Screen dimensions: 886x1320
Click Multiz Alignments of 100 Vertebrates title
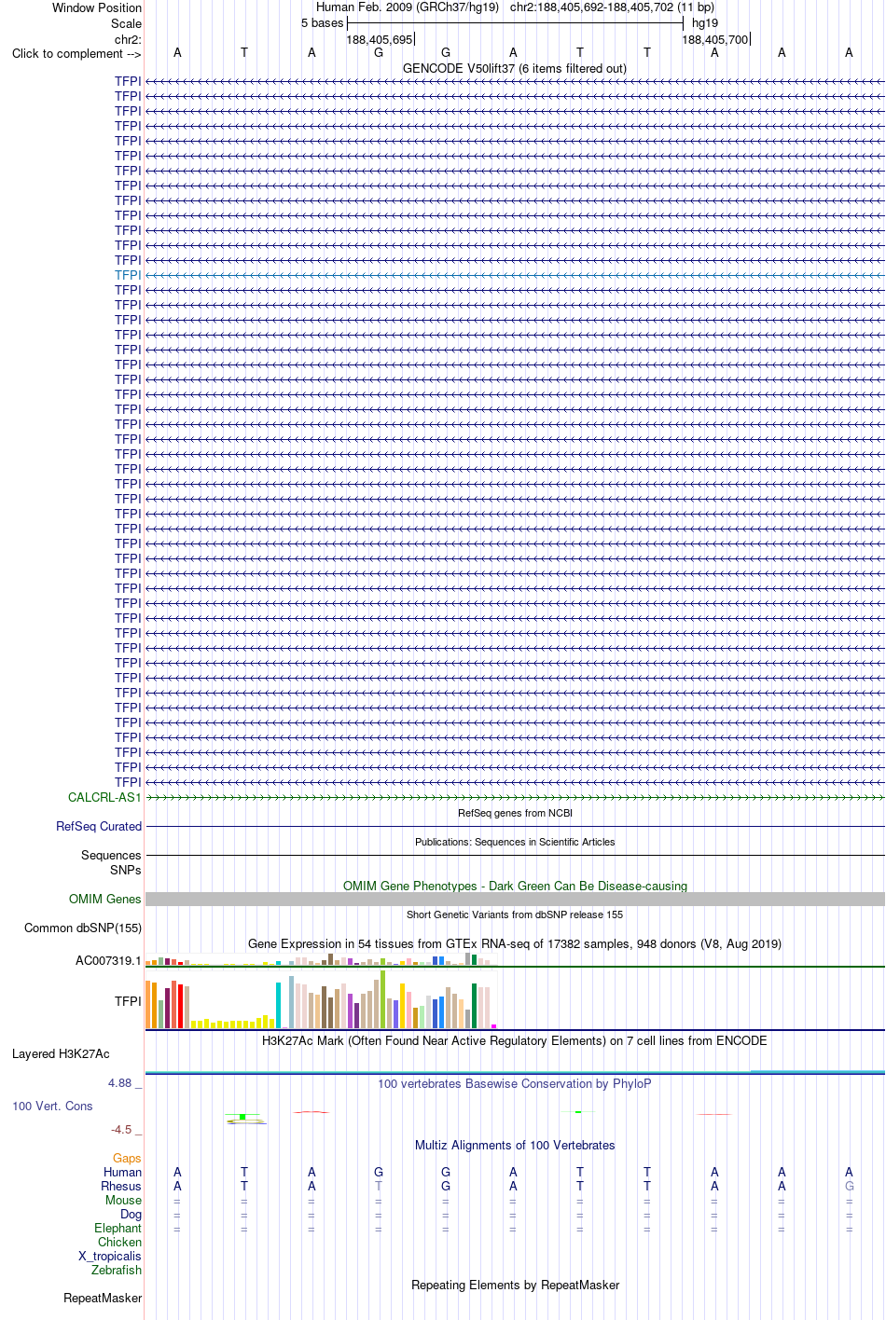tap(515, 1145)
